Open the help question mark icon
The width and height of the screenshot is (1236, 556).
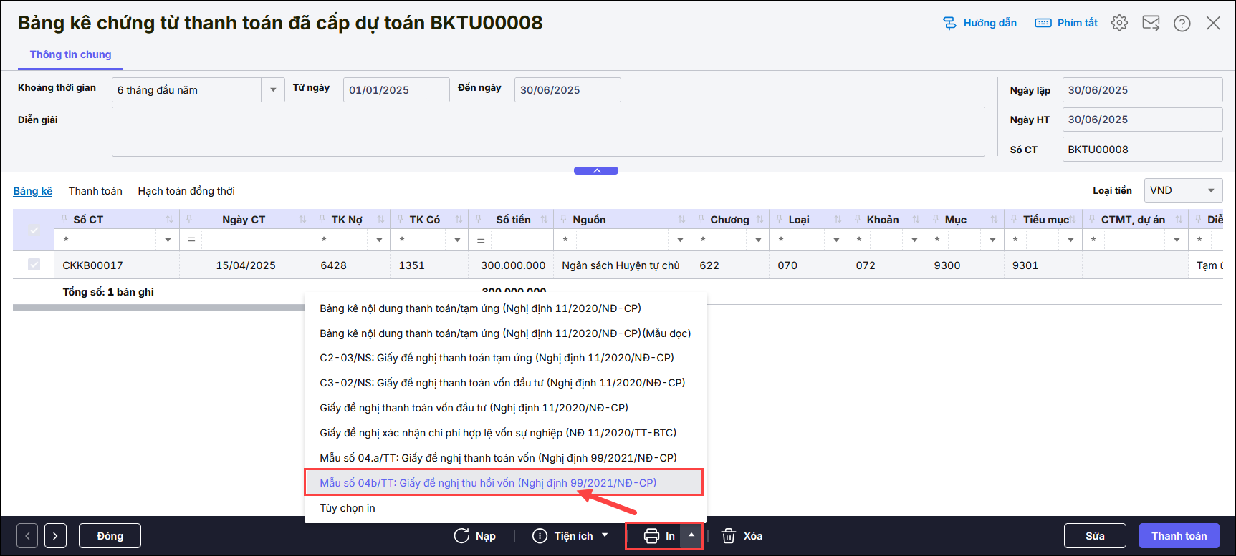1182,23
